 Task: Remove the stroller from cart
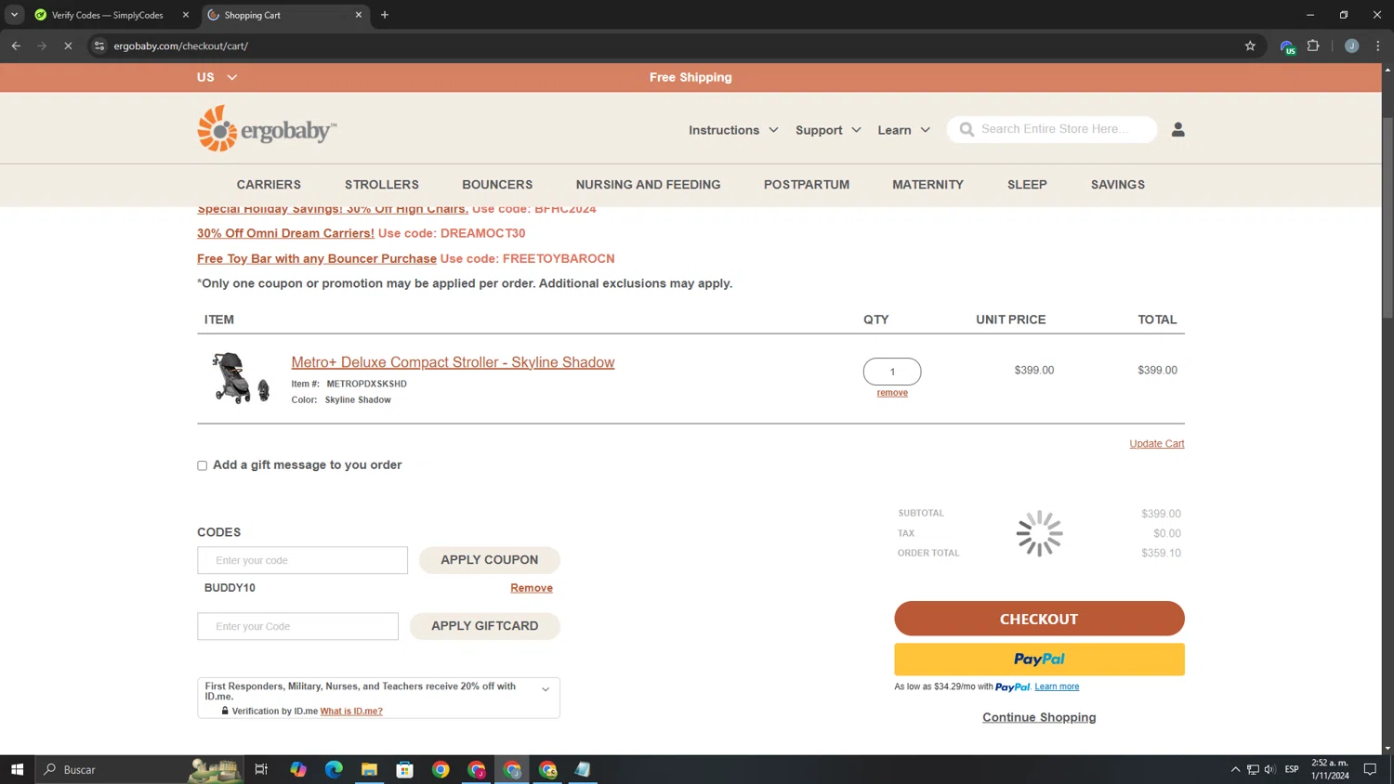point(892,393)
